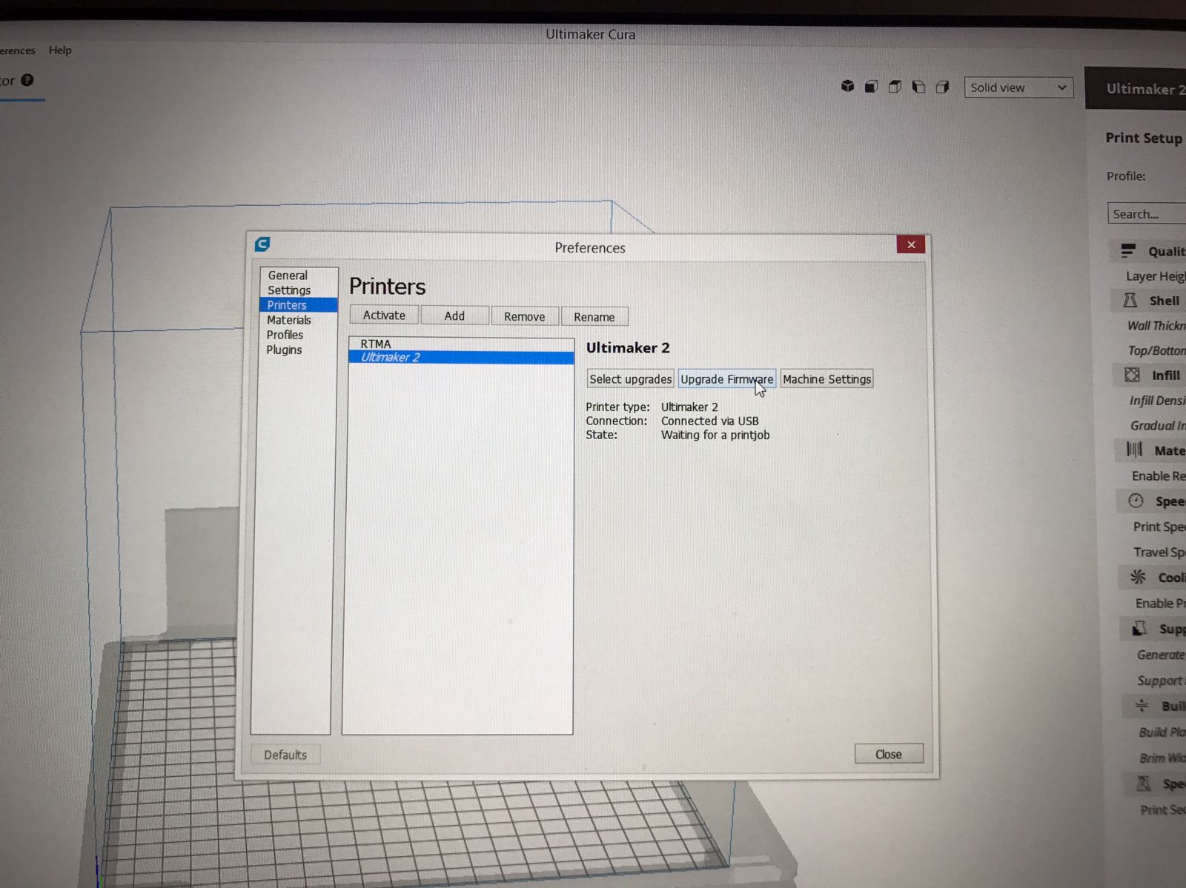Click the Enable Print Cooling setting label
Image resolution: width=1186 pixels, height=888 pixels.
(x=1161, y=603)
